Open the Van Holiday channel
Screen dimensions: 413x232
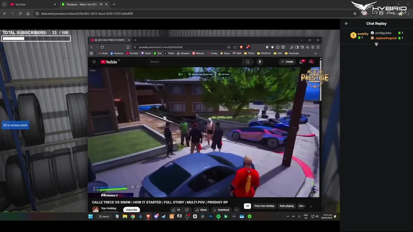coord(109,208)
